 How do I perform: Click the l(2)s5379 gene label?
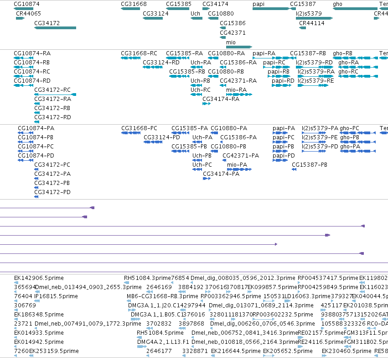[x=309, y=14]
